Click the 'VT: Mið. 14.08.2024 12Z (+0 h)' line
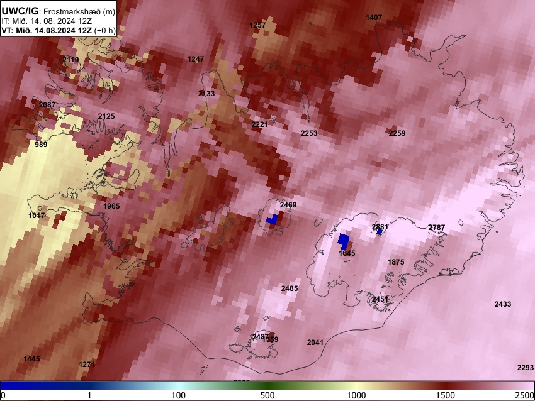 click(x=59, y=30)
